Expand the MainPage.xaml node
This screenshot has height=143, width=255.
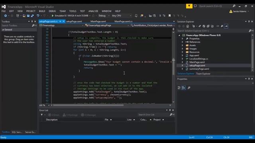(x=182, y=62)
